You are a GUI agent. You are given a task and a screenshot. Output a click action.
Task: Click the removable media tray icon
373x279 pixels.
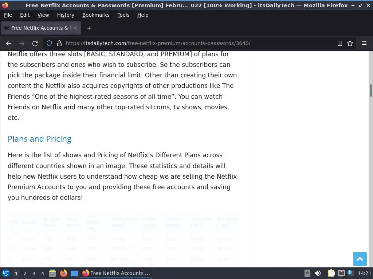pyautogui.click(x=307, y=273)
